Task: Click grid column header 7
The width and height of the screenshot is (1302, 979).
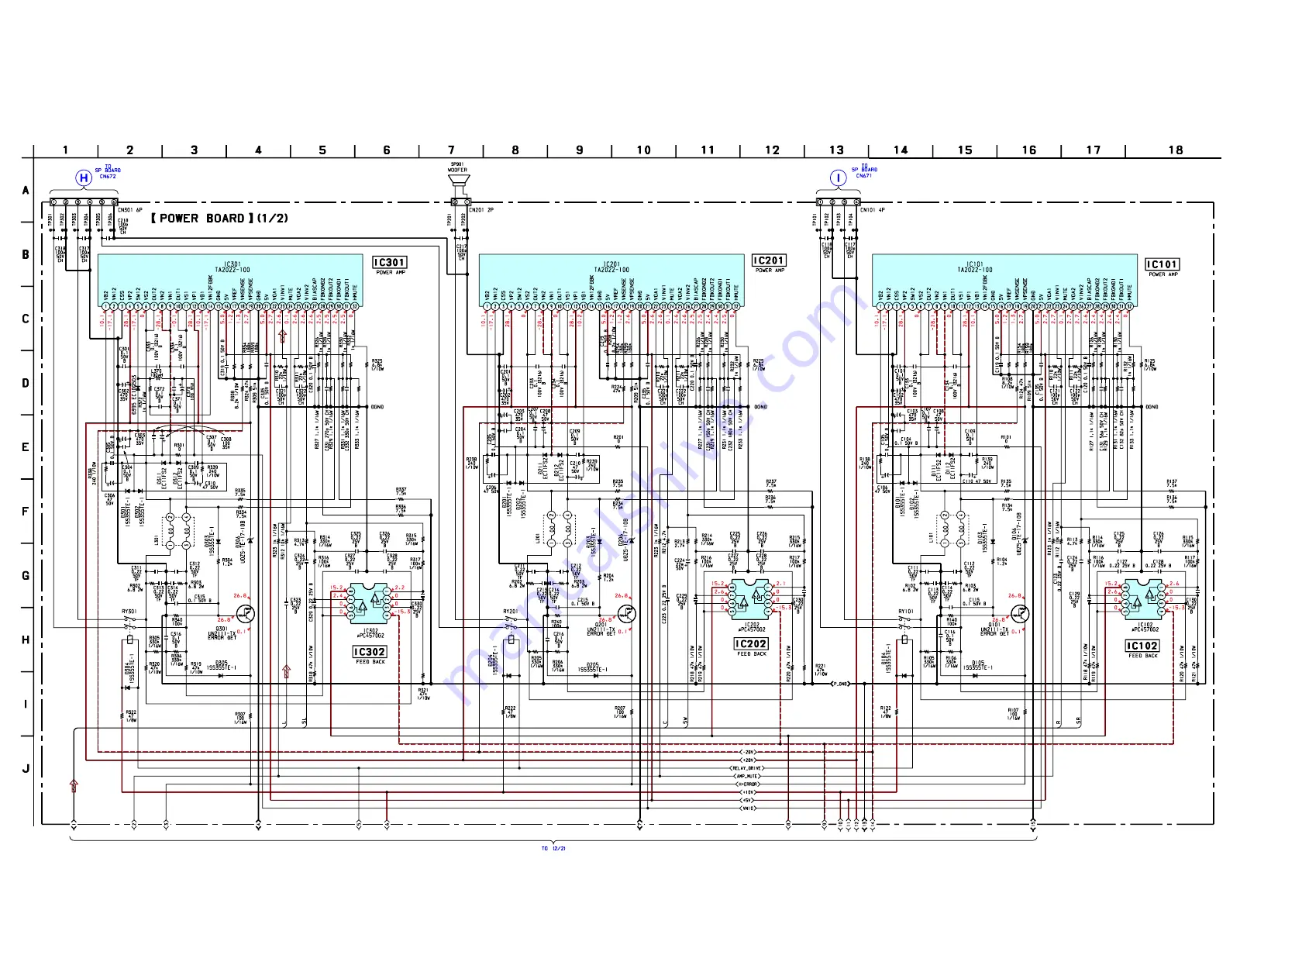Action: pyautogui.click(x=451, y=150)
